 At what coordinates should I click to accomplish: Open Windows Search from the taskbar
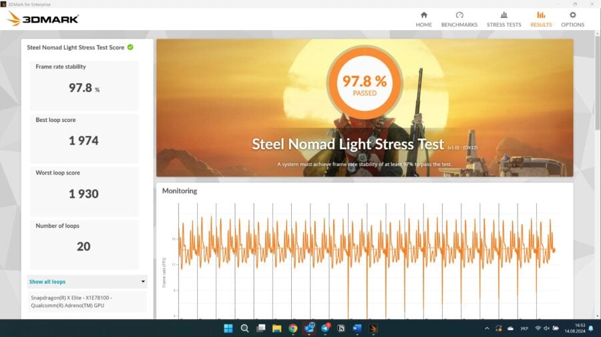[244, 328]
